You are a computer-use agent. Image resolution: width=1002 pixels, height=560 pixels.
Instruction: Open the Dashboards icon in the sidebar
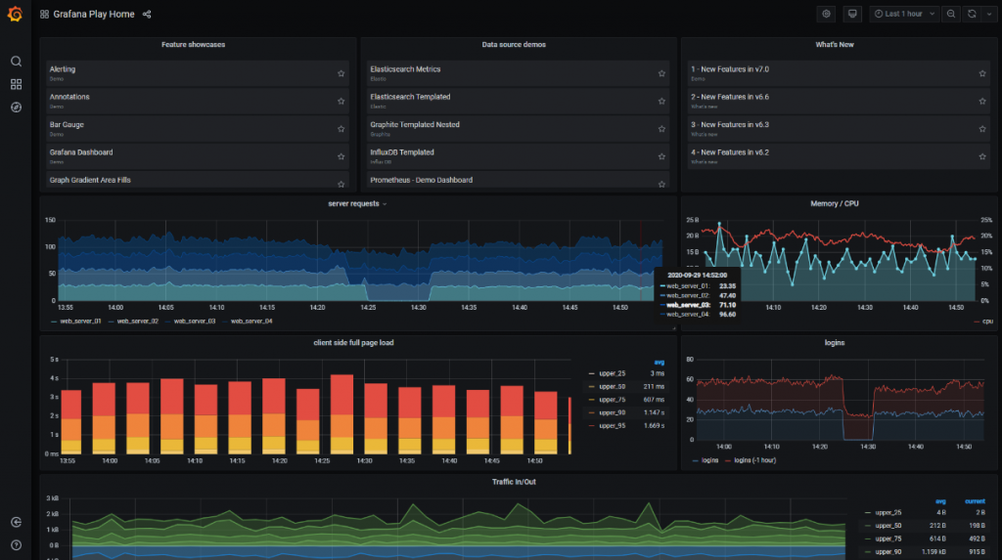point(16,84)
